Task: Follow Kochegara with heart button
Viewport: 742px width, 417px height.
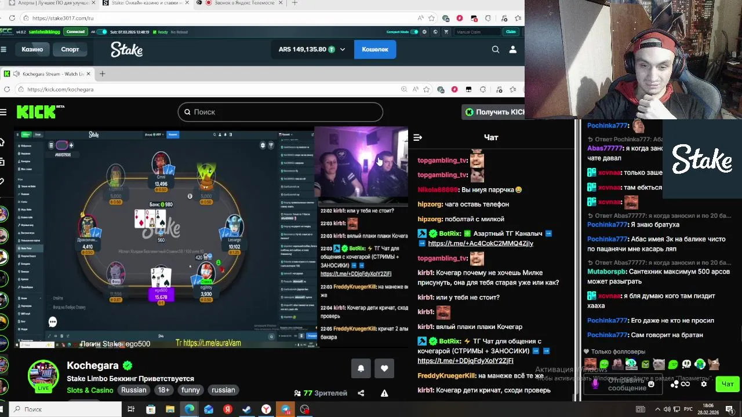Action: pos(384,368)
